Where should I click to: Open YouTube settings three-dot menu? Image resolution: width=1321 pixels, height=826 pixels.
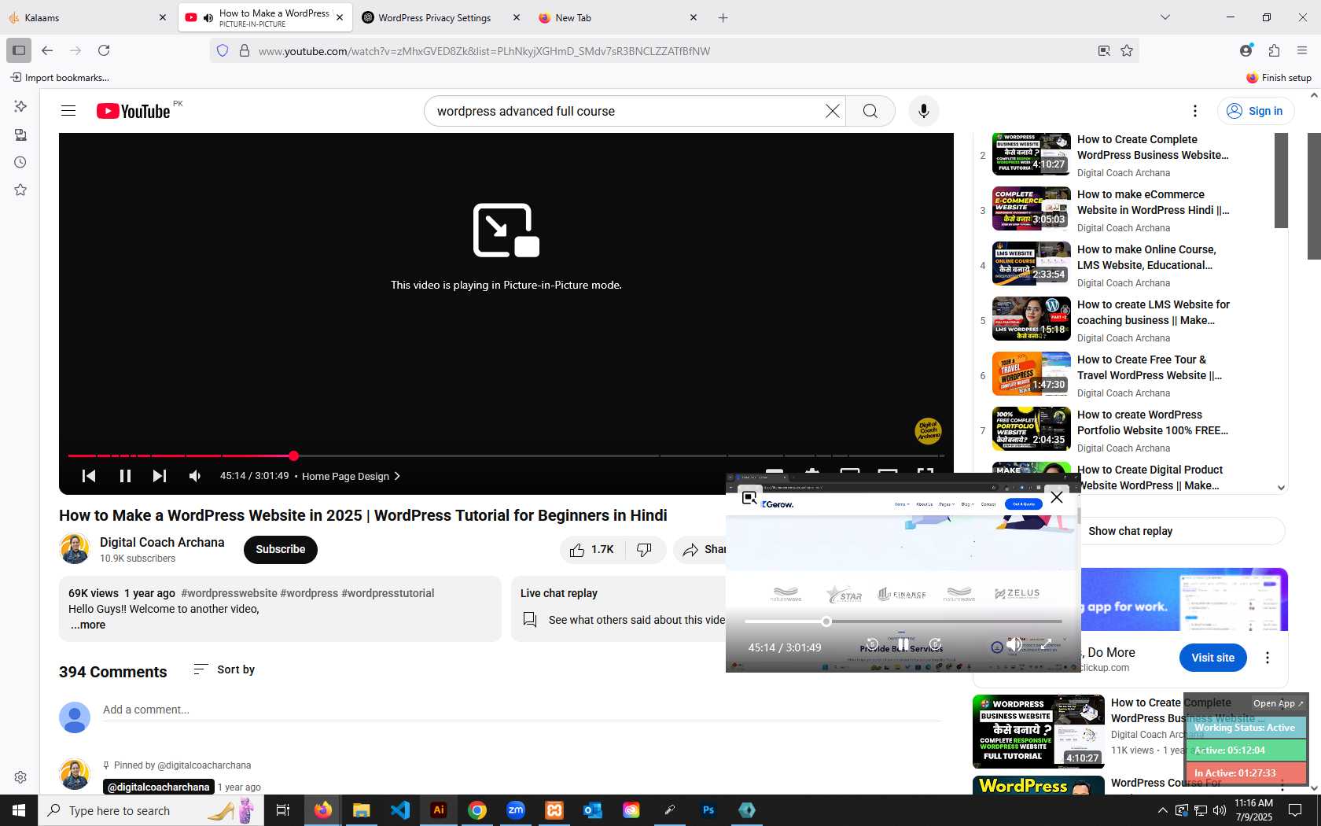pyautogui.click(x=1194, y=111)
